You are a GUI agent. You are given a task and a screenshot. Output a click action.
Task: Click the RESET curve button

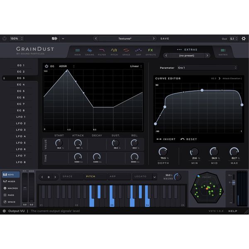click(x=189, y=139)
